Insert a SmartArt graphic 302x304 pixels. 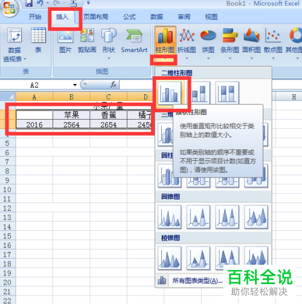134,40
